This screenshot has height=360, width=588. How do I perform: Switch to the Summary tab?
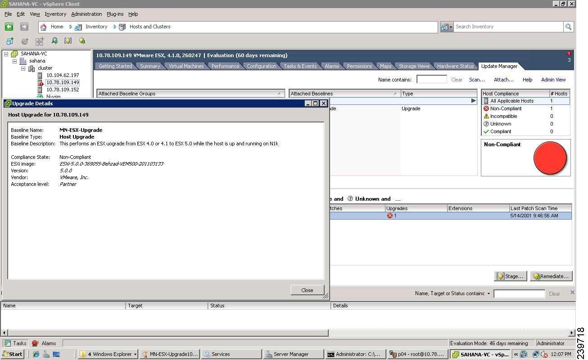150,66
